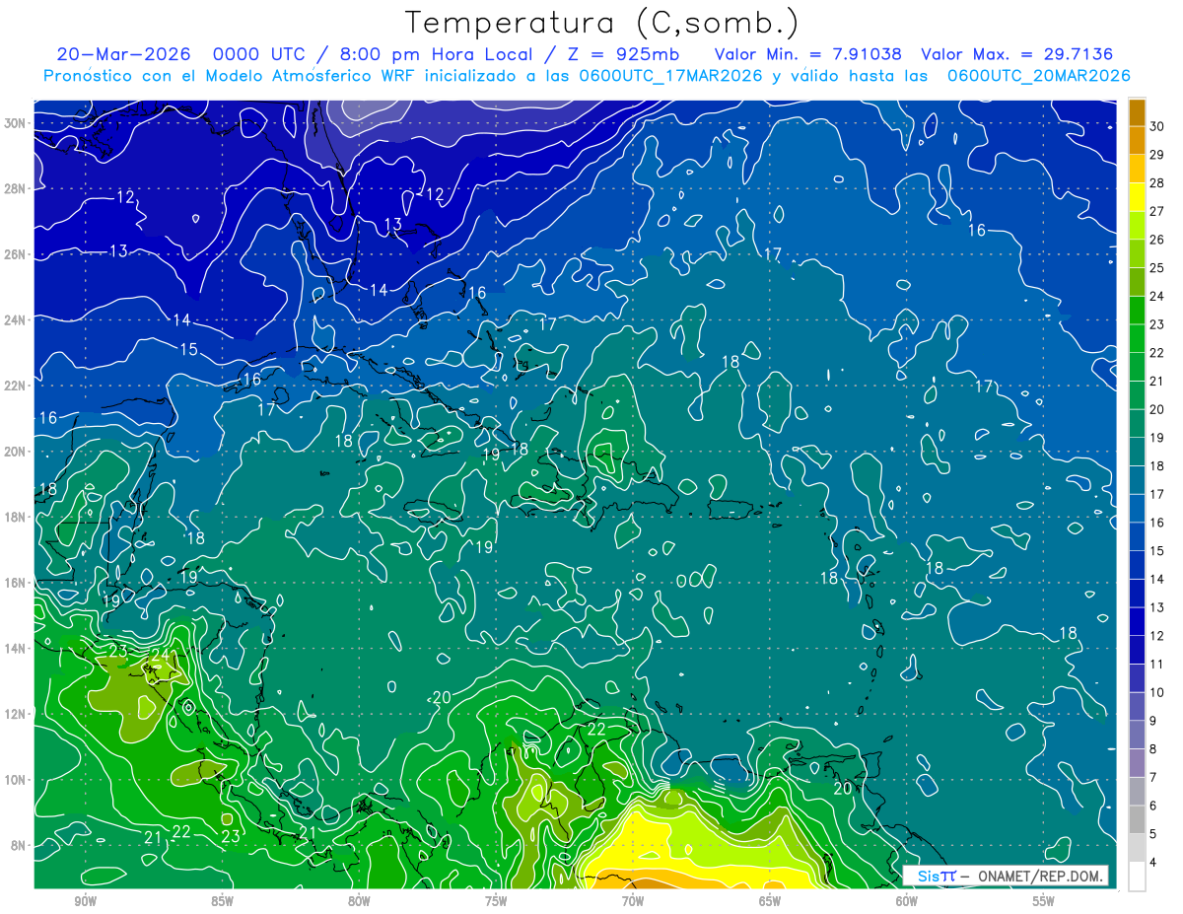The height and width of the screenshot is (914, 1183).
Task: Click the colorbar scale label 20
Action: [x=1157, y=409]
